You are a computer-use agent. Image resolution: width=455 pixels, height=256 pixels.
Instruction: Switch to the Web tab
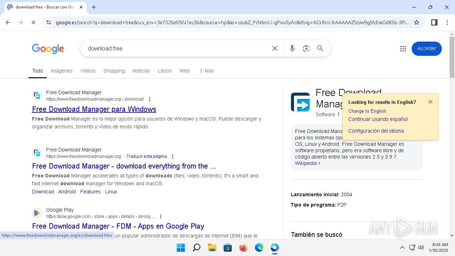[184, 71]
